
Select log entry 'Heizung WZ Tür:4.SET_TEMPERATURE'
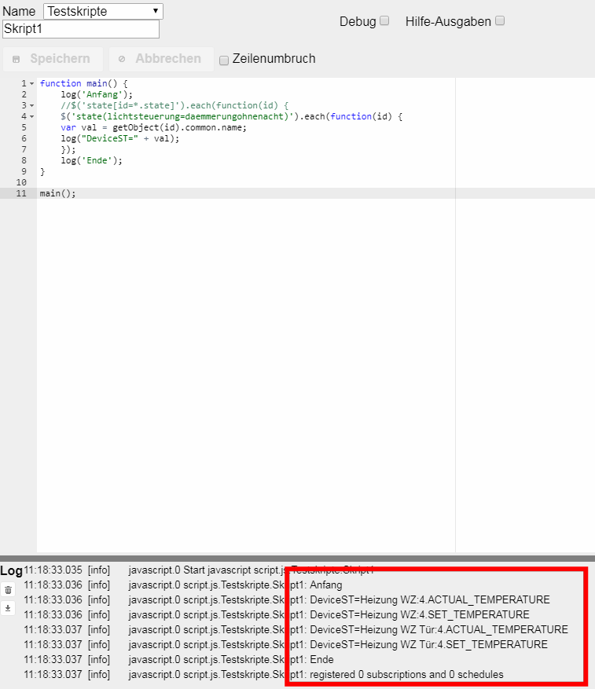pos(286,645)
